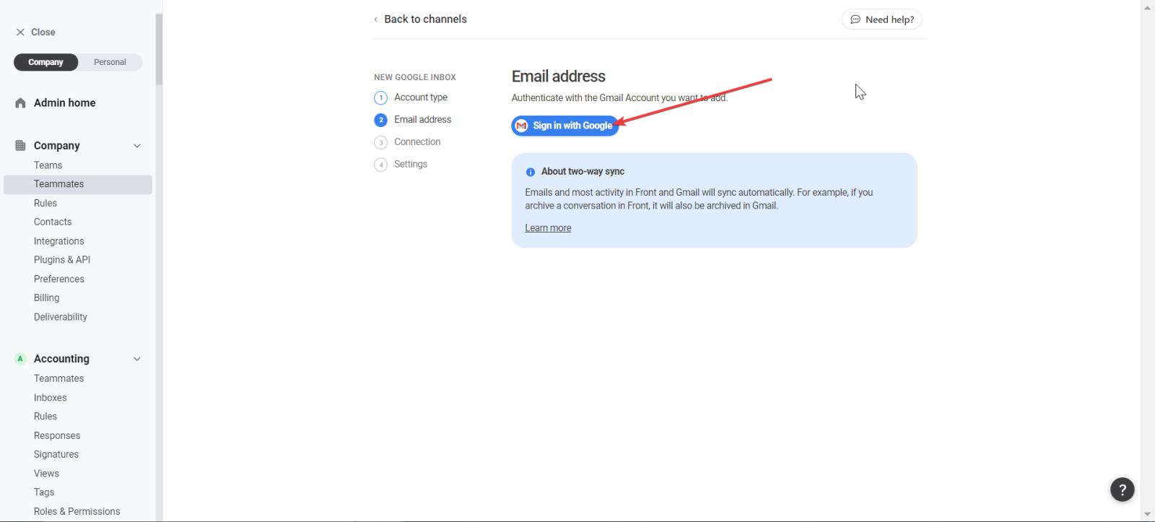Click Back to channels link
The image size is (1155, 522).
pyautogui.click(x=425, y=19)
